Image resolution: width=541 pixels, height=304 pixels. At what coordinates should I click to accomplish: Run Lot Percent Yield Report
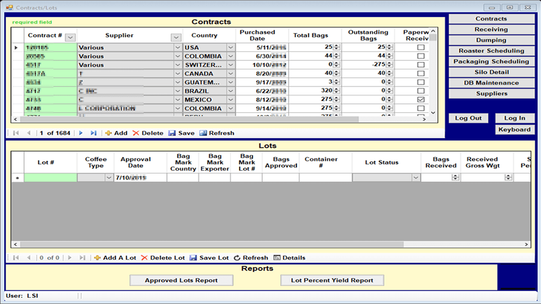tap(332, 280)
